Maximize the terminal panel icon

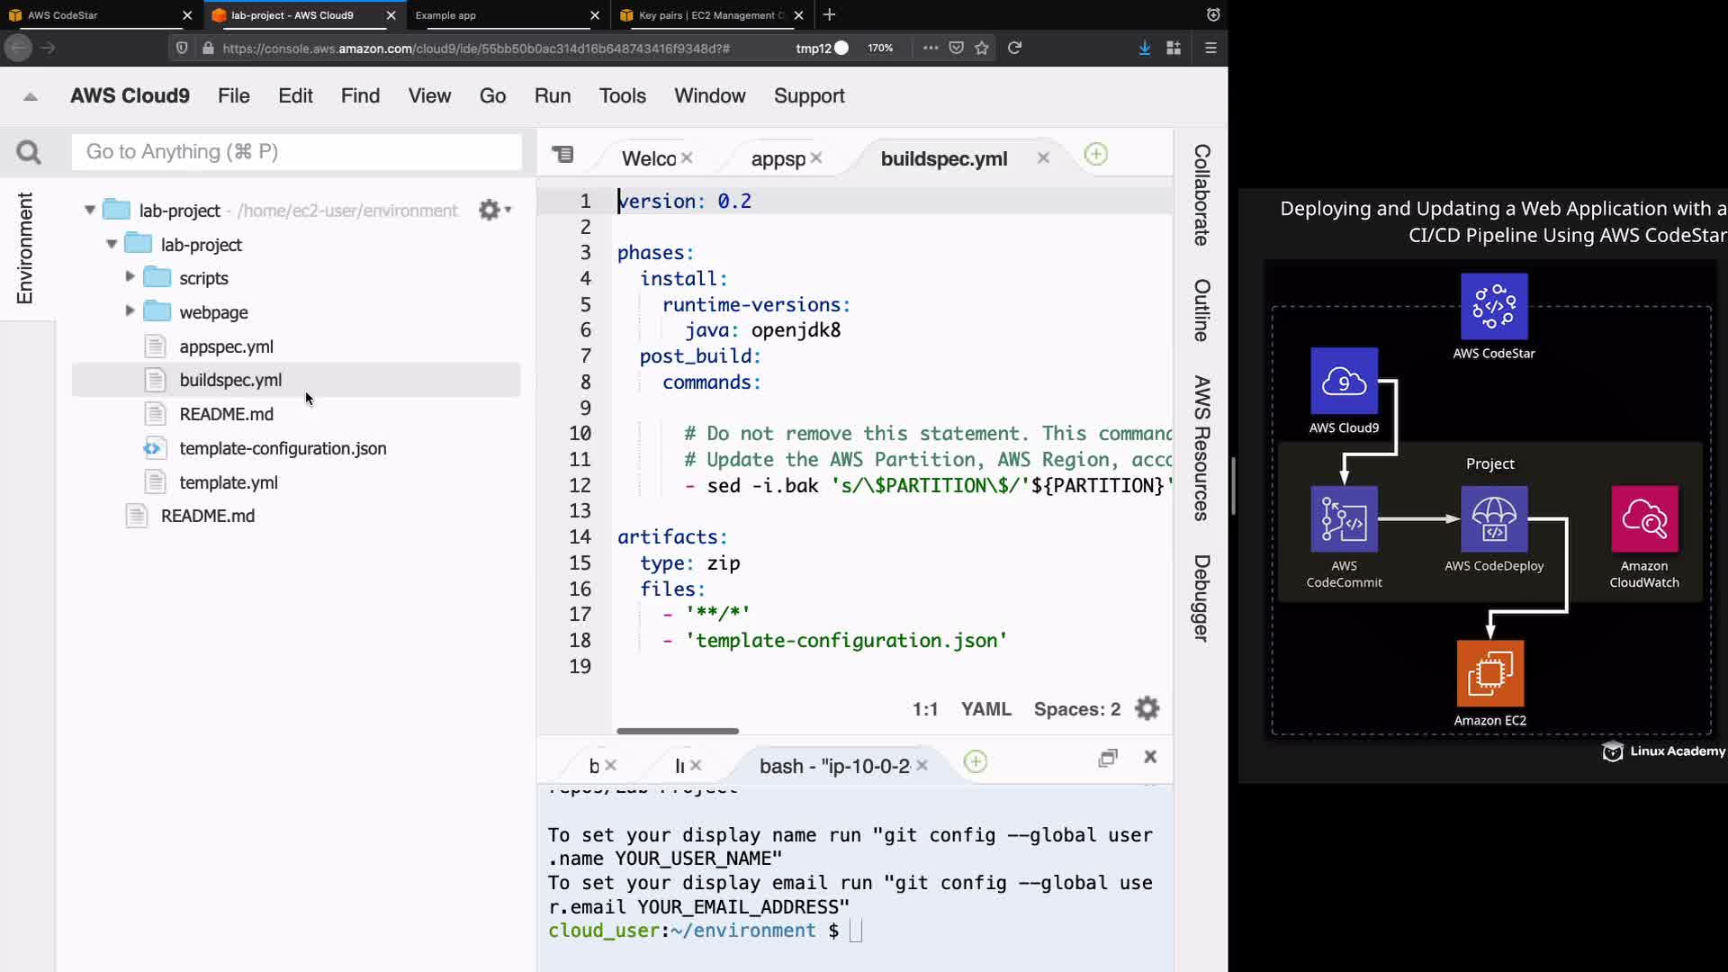coord(1108,758)
